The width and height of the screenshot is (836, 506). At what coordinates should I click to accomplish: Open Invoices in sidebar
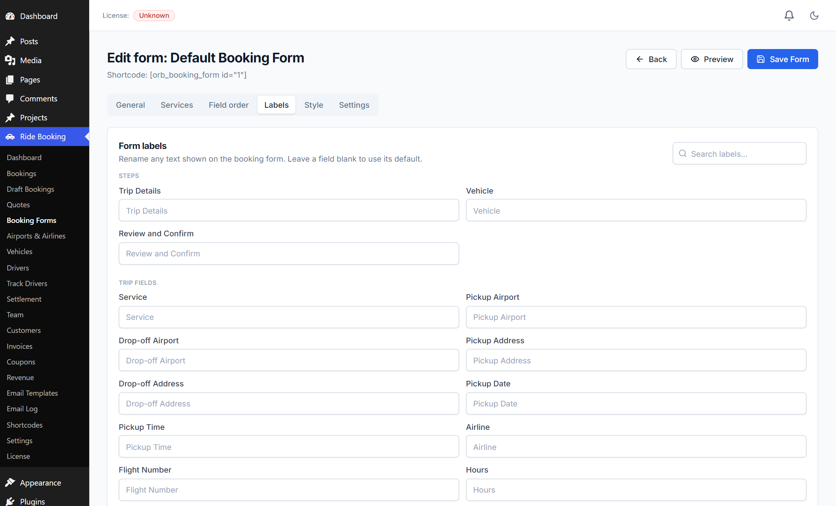click(20, 346)
